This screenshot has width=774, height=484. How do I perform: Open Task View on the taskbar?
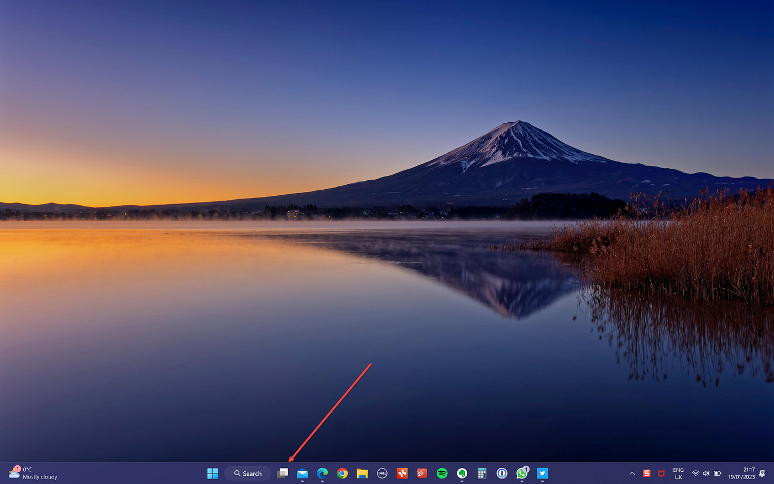[x=283, y=473]
